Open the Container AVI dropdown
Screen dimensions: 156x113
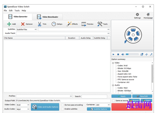(103, 105)
